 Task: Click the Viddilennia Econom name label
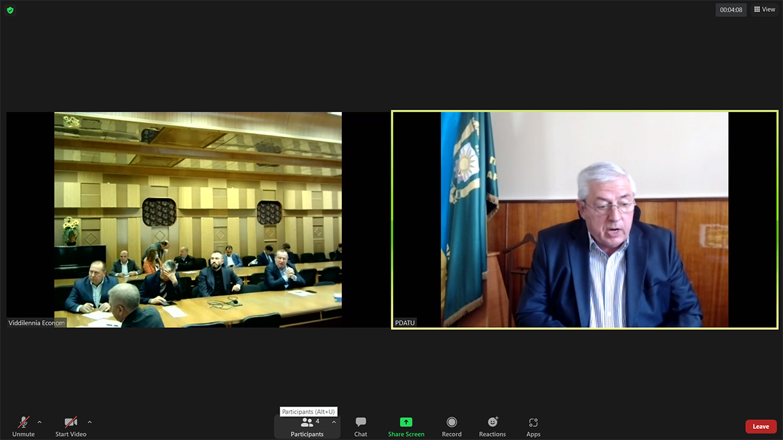[x=37, y=323]
